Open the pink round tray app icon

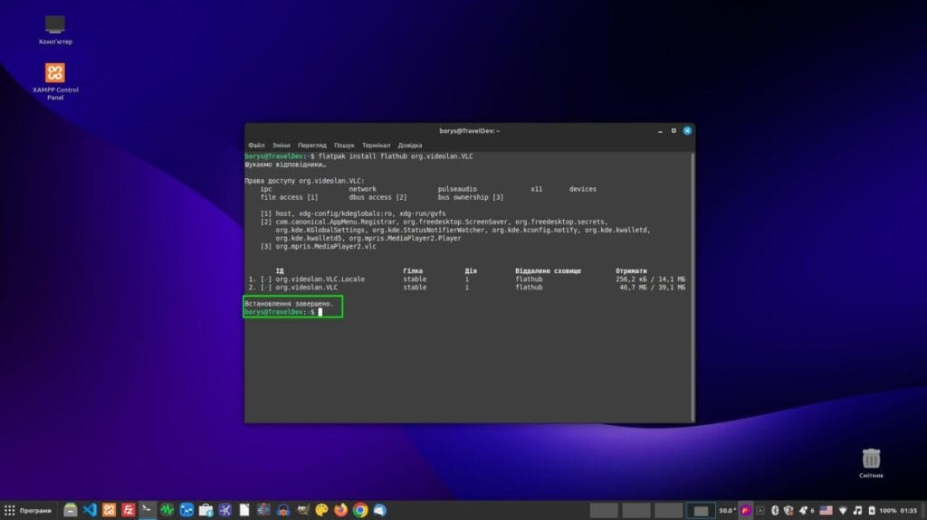click(x=746, y=511)
